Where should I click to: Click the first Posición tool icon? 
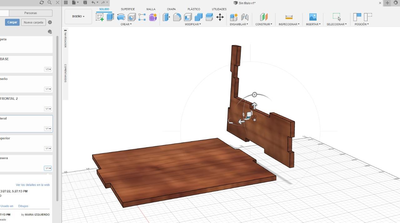[x=357, y=17]
